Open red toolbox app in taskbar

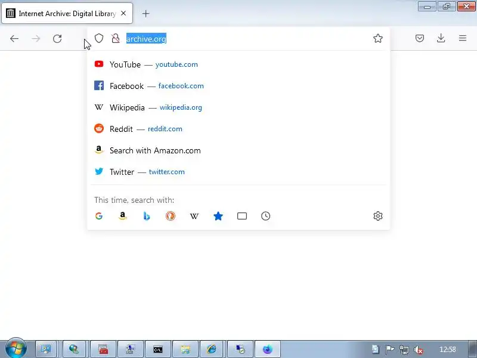[103, 349]
